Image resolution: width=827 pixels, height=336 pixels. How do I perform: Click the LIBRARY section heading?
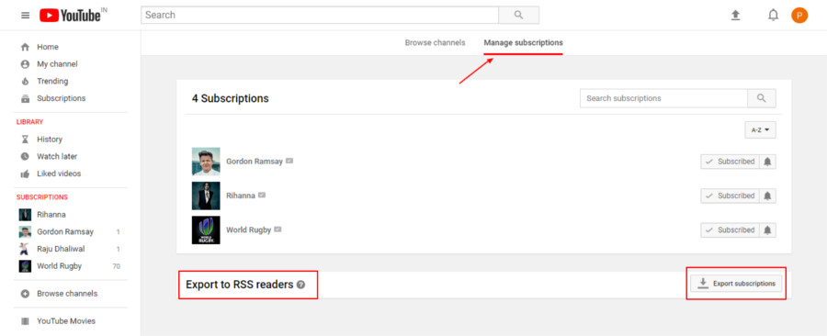tap(29, 122)
